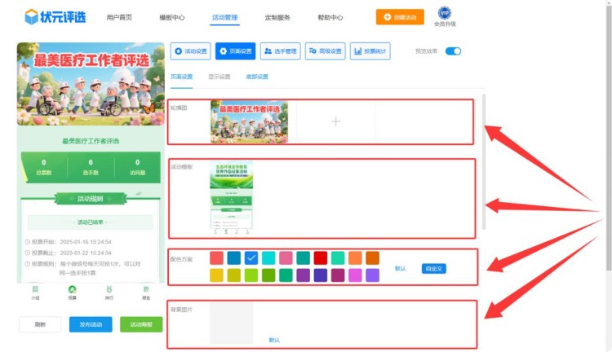
Task: Open the 介绍 tab icon in phone preview
Action: click(35, 290)
